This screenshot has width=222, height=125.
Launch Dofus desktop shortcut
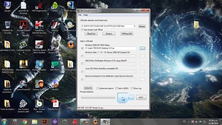click(55, 7)
